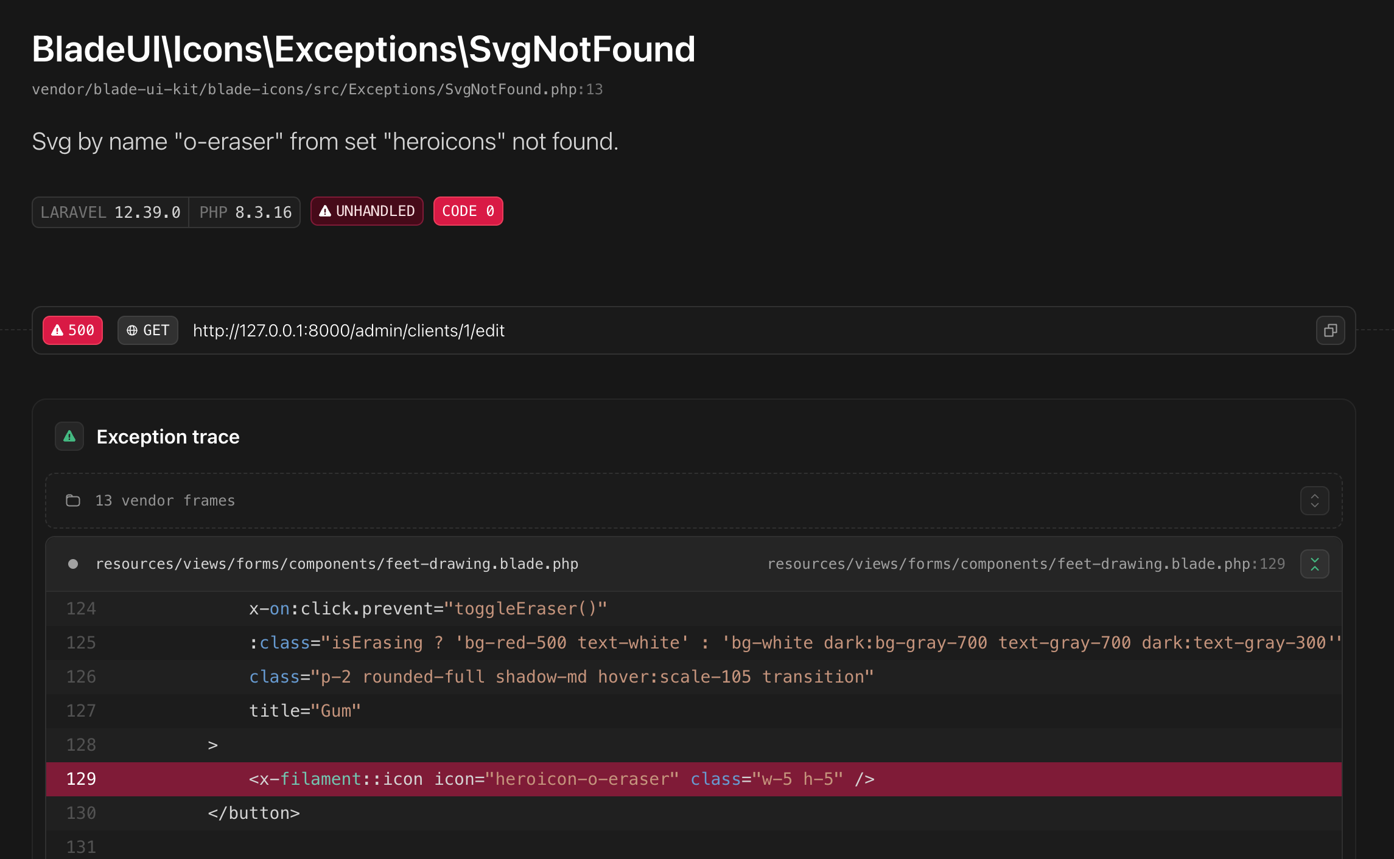Click the CODE 0 badge

click(468, 211)
